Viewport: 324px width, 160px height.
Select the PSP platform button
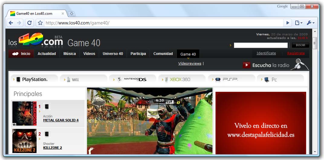pos(232,79)
